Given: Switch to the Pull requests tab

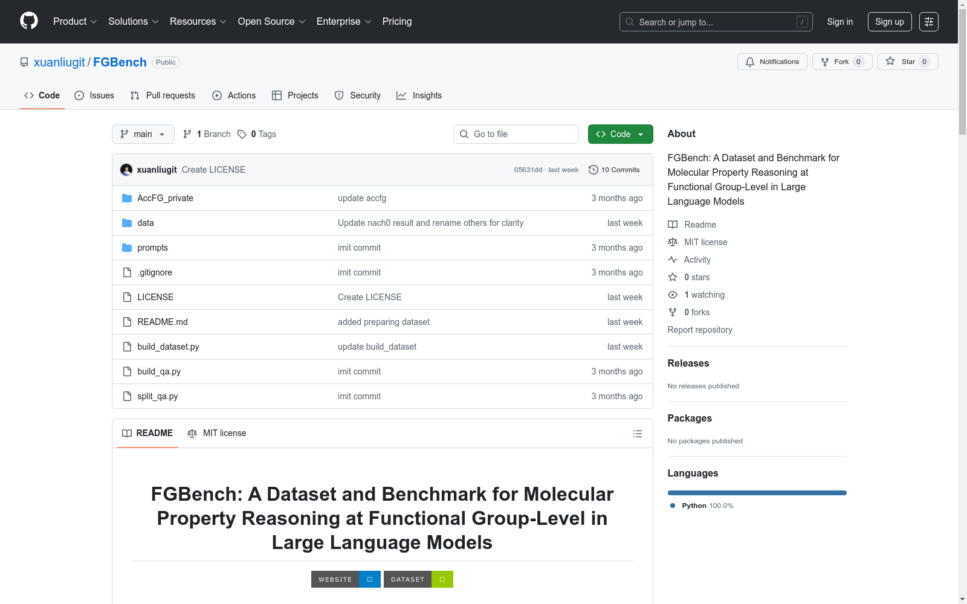Looking at the screenshot, I should pos(163,95).
